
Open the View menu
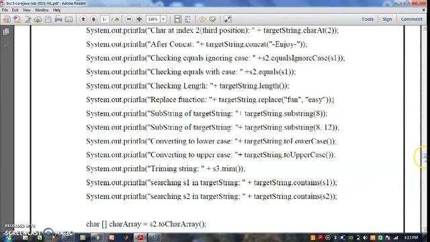click(27, 10)
